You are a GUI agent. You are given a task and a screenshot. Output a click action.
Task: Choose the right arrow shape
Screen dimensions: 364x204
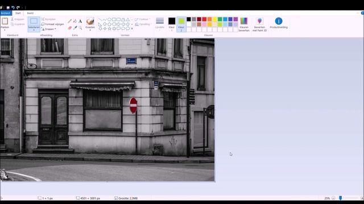click(119, 24)
